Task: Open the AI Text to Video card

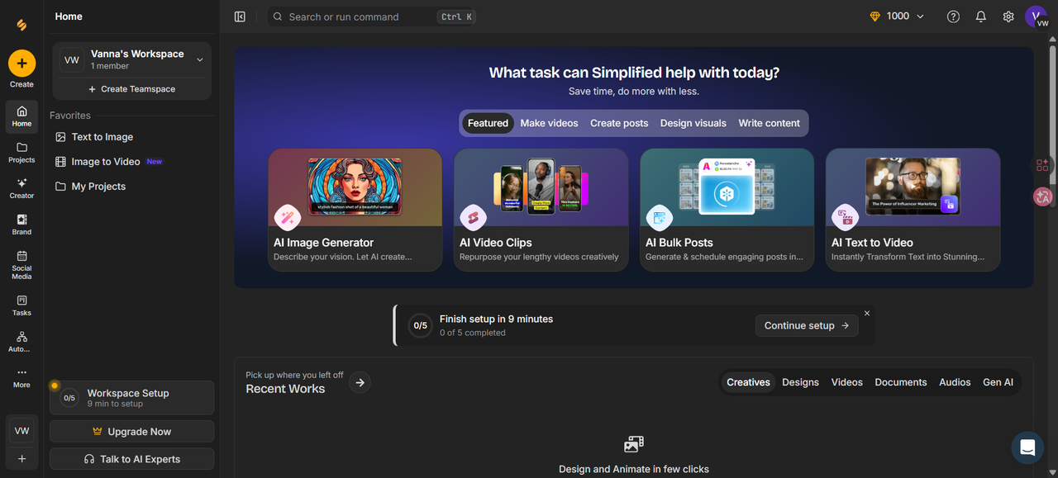Action: 913,210
